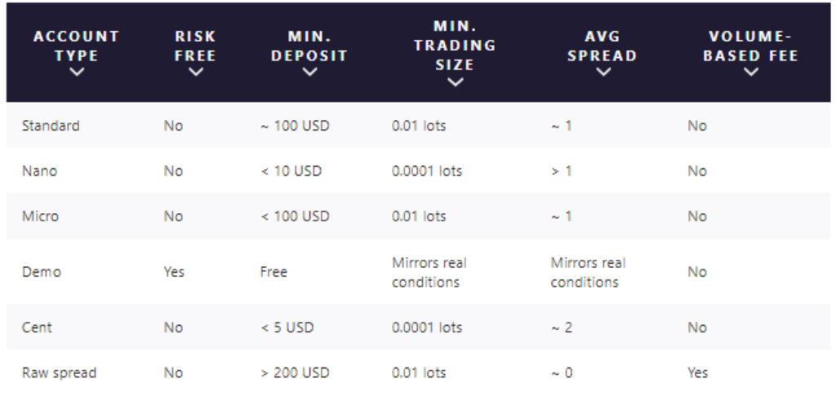Select the Nano account type cell
Image resolution: width=836 pixels, height=410 pixels.
point(39,171)
